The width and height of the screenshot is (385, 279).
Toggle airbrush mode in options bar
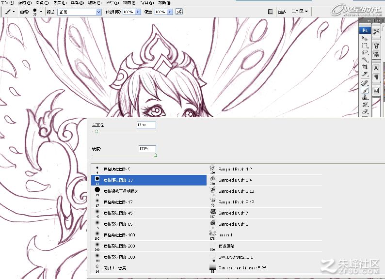point(179,12)
